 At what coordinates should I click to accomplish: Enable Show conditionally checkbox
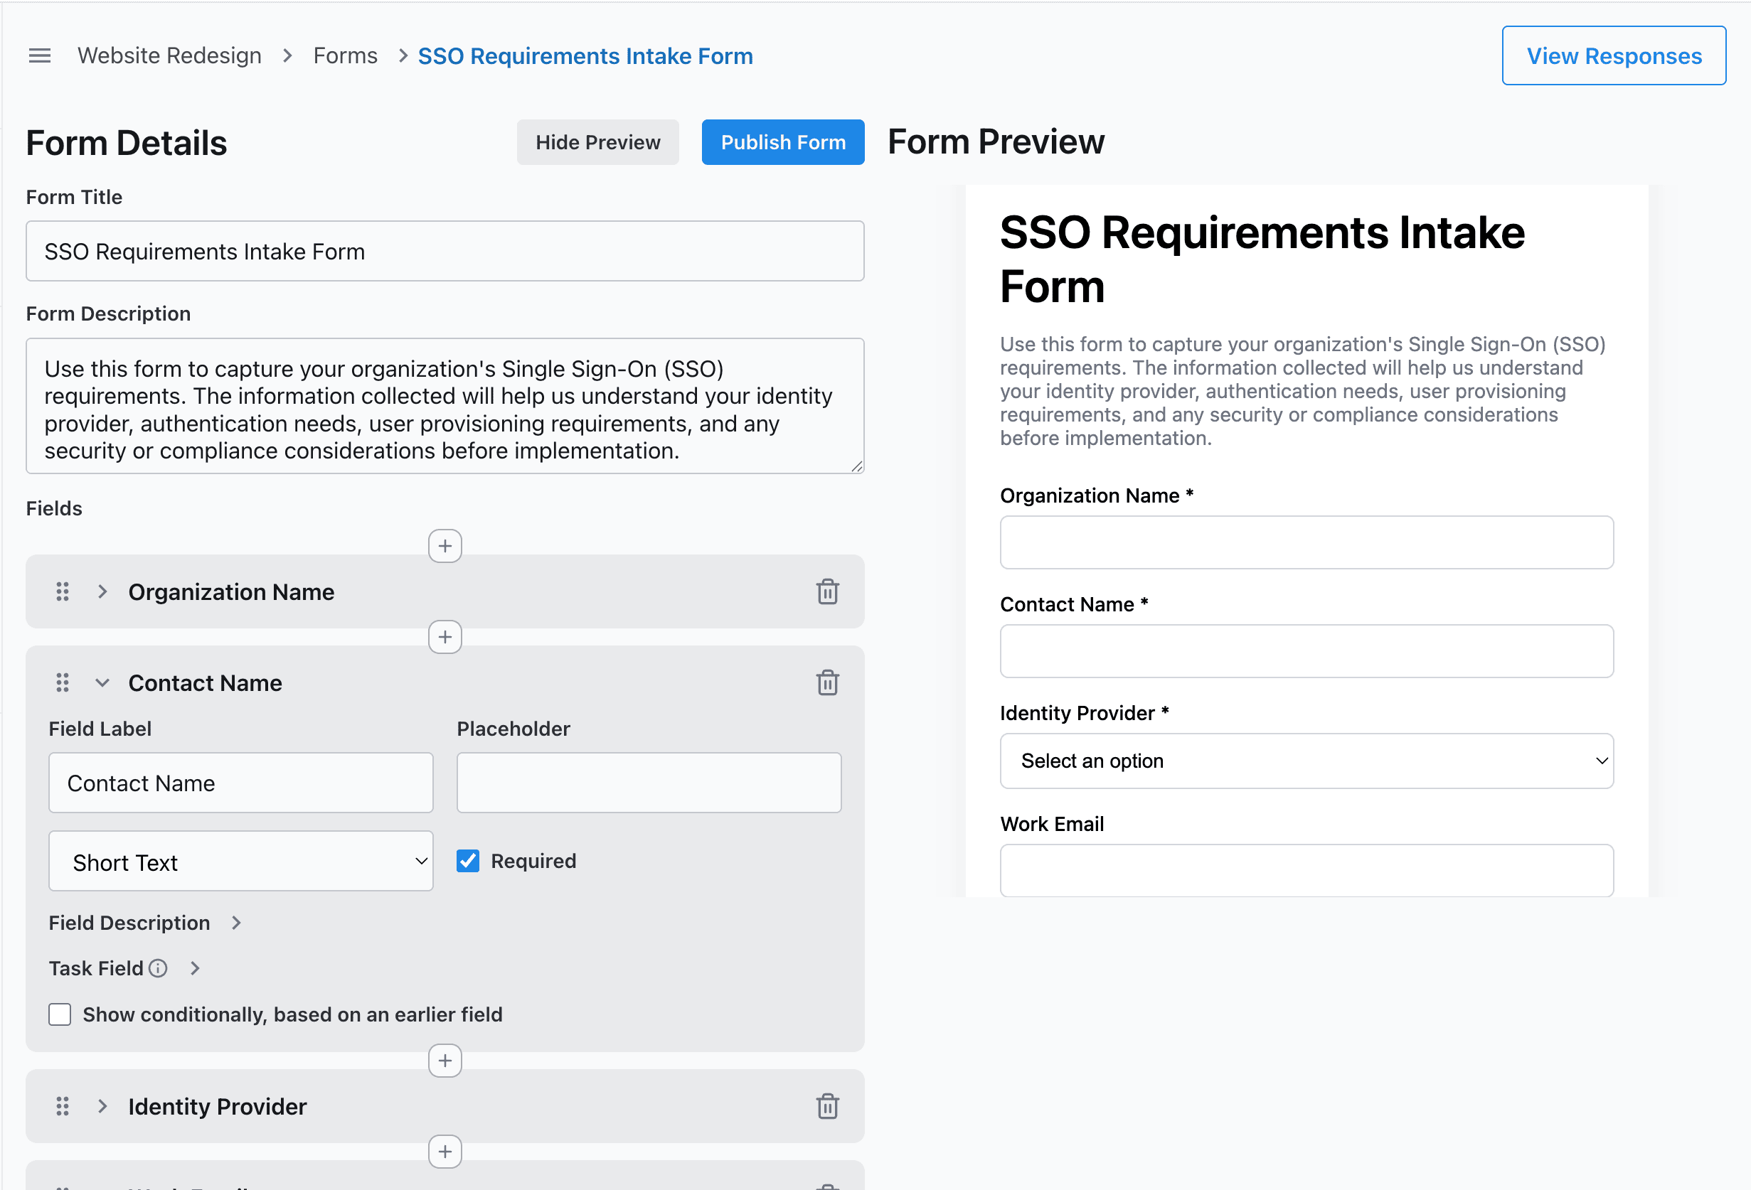click(60, 1014)
